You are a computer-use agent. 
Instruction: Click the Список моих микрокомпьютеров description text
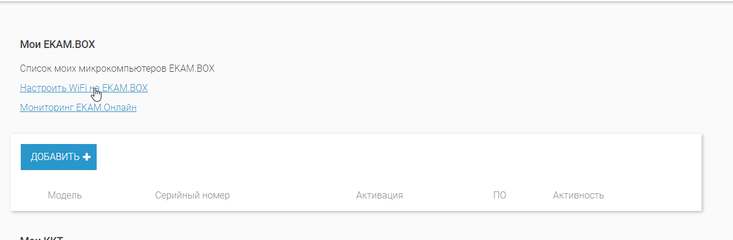[x=117, y=68]
